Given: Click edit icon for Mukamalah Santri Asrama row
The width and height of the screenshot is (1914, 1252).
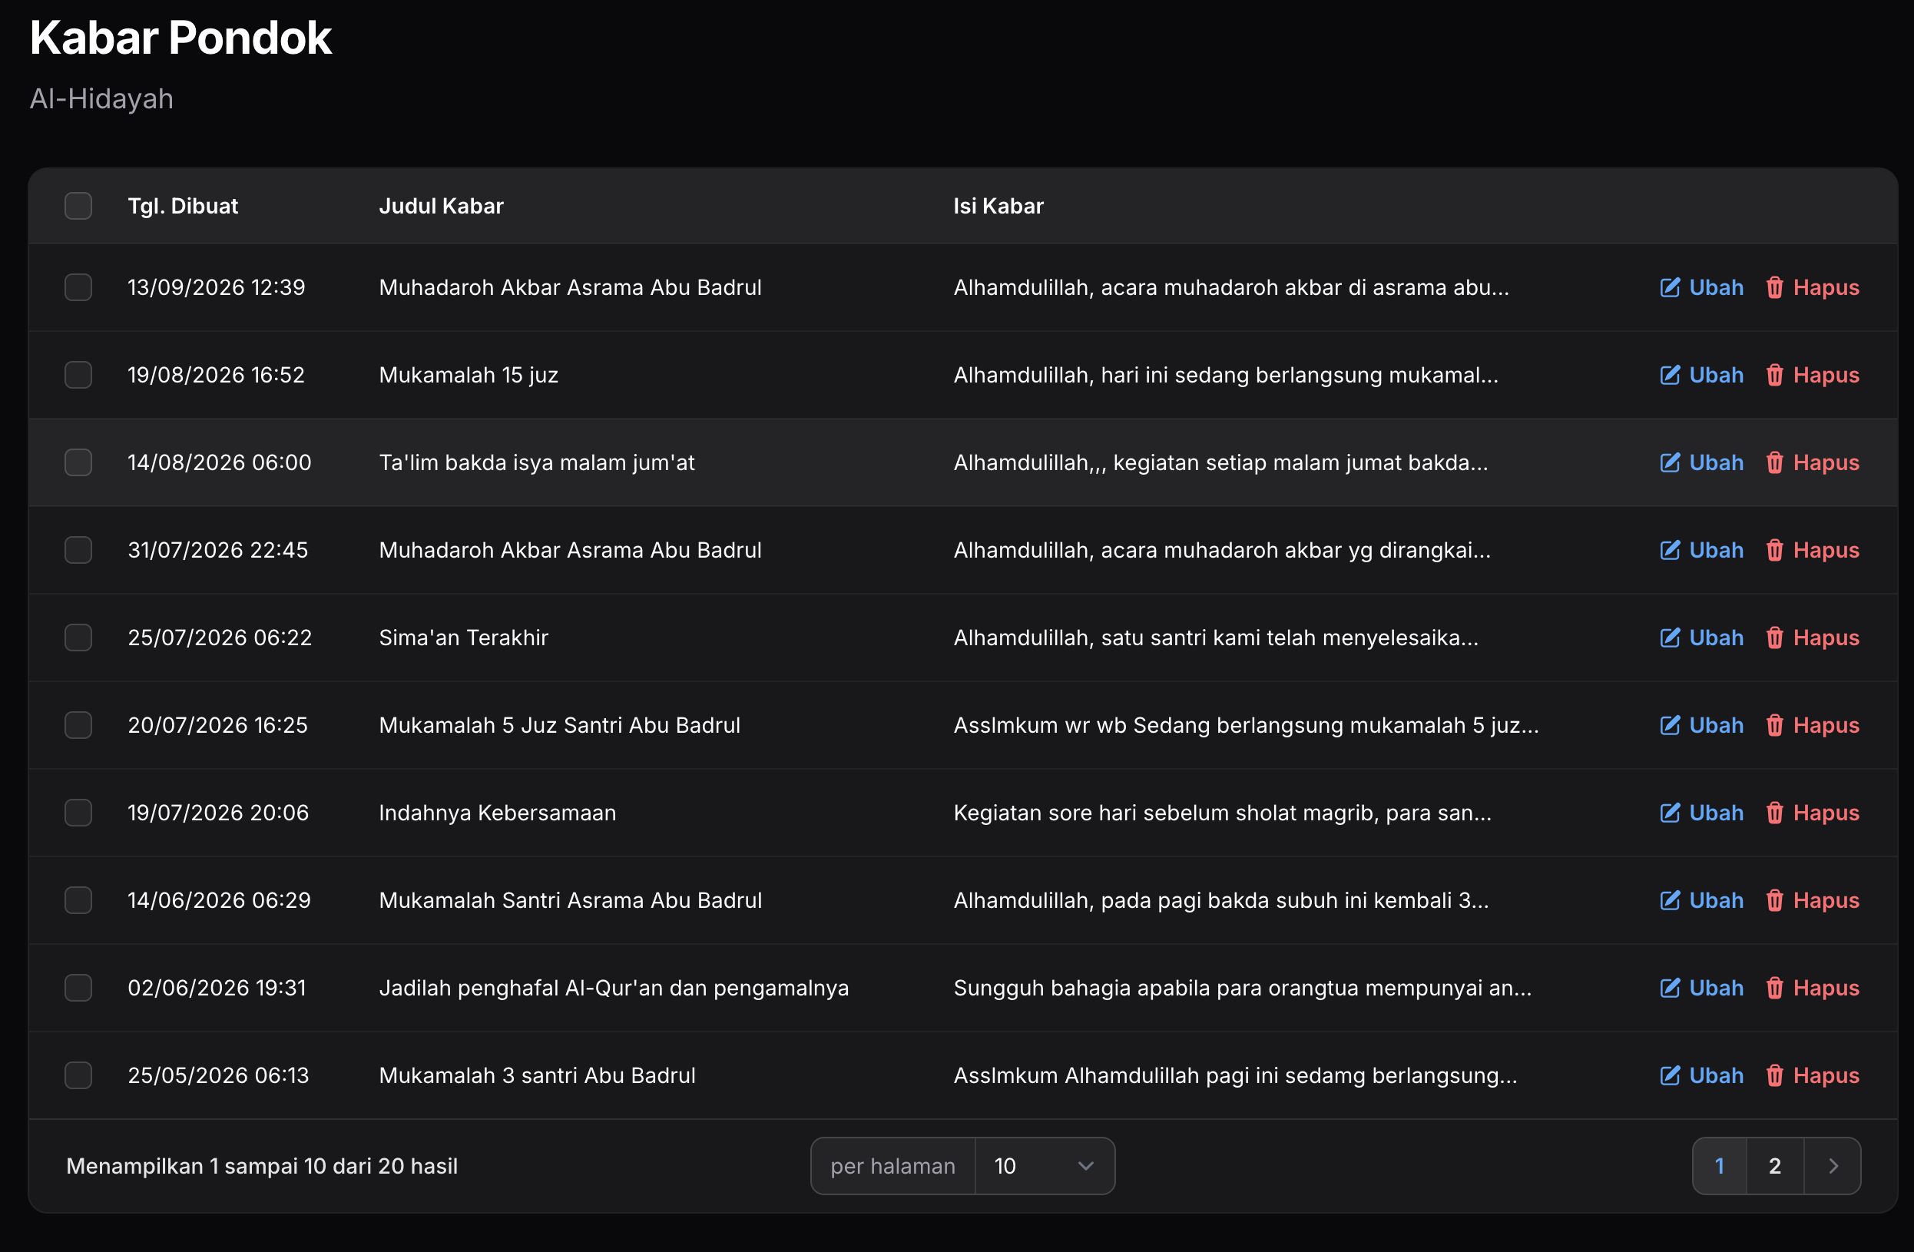Looking at the screenshot, I should (x=1670, y=901).
